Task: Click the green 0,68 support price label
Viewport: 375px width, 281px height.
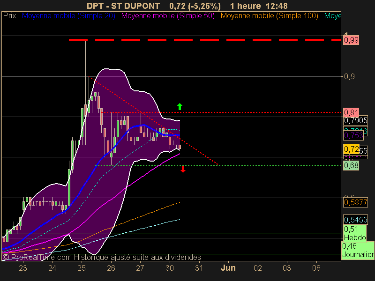Action: [x=351, y=165]
